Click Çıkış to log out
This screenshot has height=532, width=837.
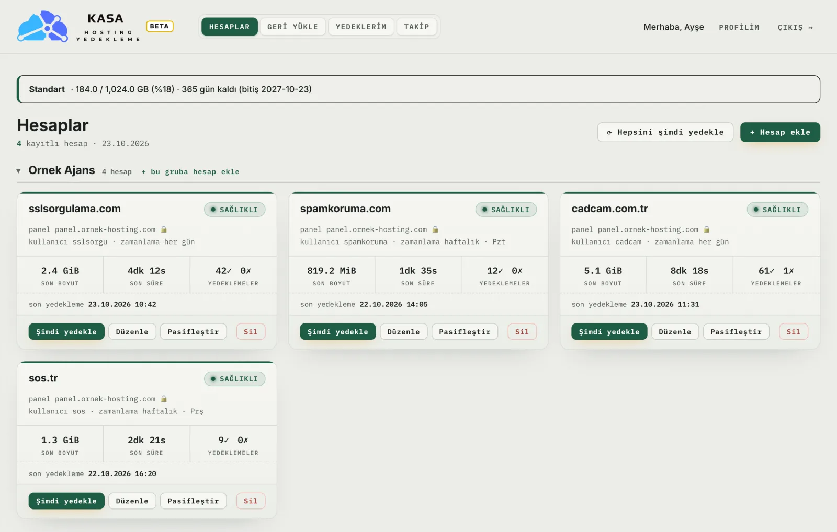(795, 27)
